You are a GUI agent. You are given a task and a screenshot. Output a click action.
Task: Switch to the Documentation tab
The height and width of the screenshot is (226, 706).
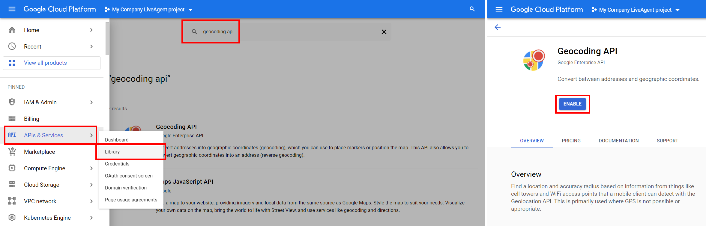click(x=618, y=141)
